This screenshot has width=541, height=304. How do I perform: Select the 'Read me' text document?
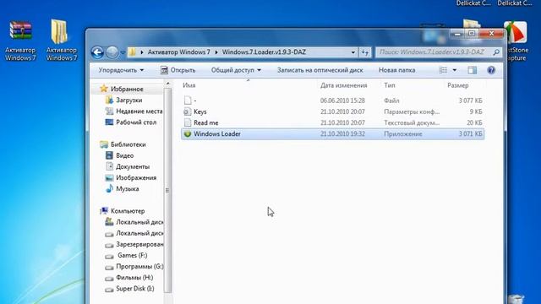click(332, 122)
